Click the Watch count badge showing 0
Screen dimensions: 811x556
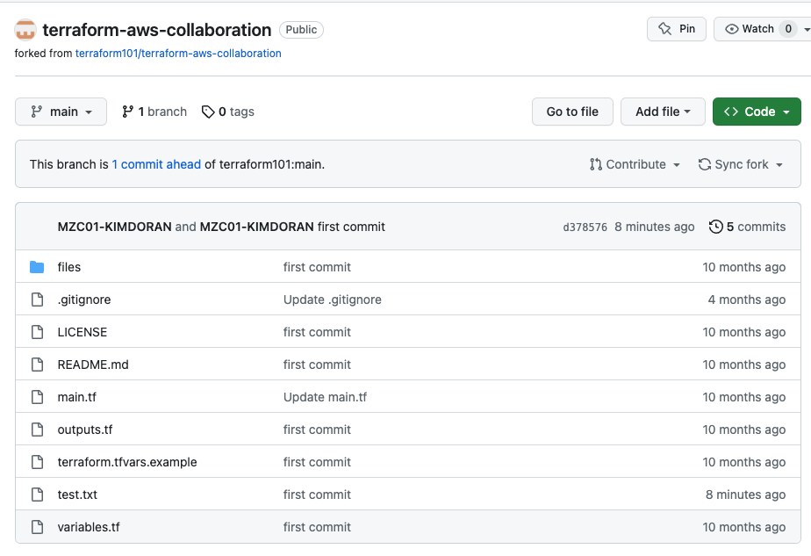click(x=787, y=29)
